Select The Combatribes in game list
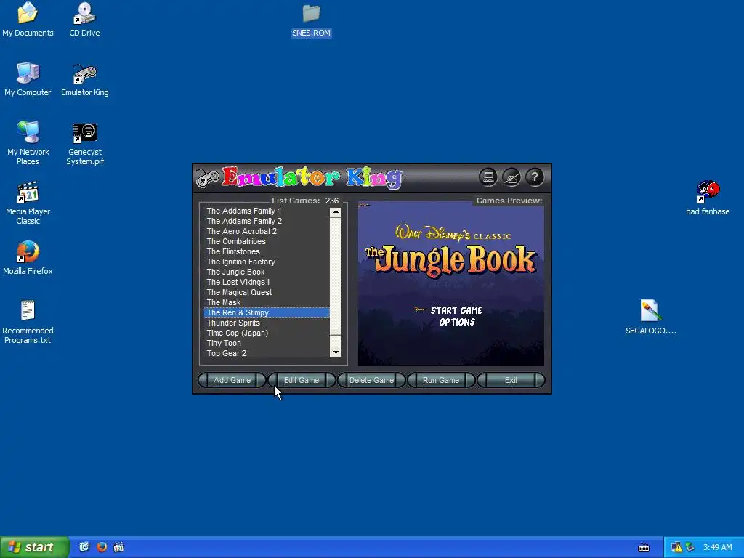Screen dimensions: 744x558 [267, 241]
